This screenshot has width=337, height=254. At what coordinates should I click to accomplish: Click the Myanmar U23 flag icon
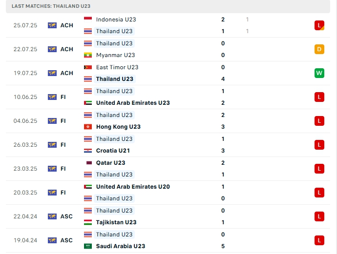[88, 55]
